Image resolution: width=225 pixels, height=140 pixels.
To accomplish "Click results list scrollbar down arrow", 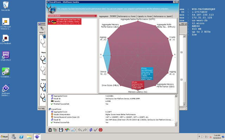I will point(176,125).
